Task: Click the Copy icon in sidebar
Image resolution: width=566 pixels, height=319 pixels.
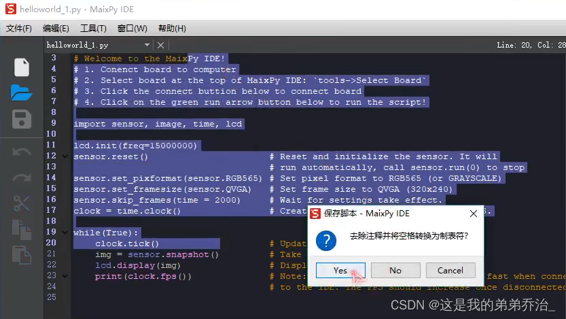Action: [22, 230]
